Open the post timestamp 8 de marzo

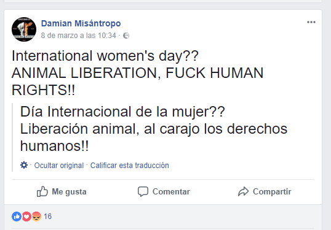pos(79,36)
